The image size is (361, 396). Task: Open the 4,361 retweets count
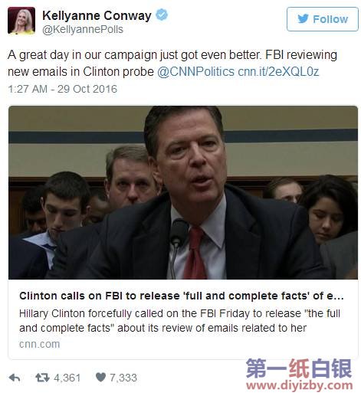[67, 378]
